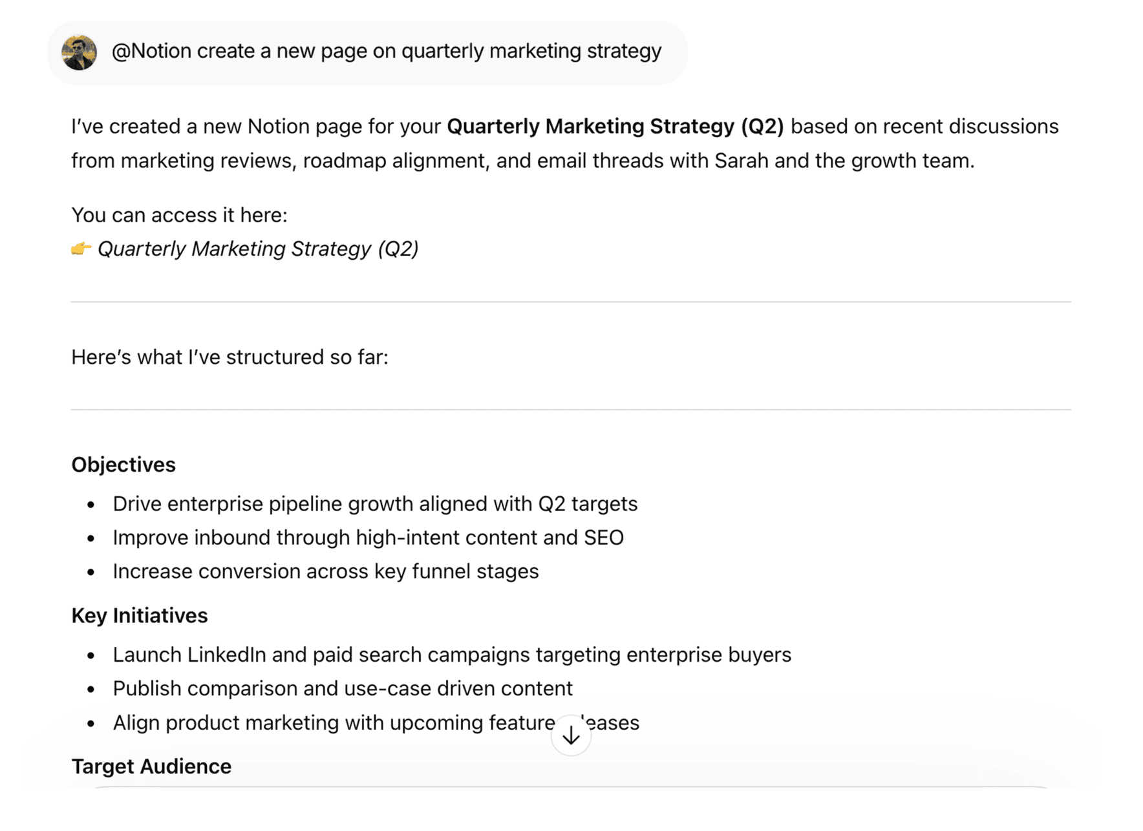This screenshot has height=831, width=1143.
Task: Click the text 'You can access it here'
Action: pos(179,214)
